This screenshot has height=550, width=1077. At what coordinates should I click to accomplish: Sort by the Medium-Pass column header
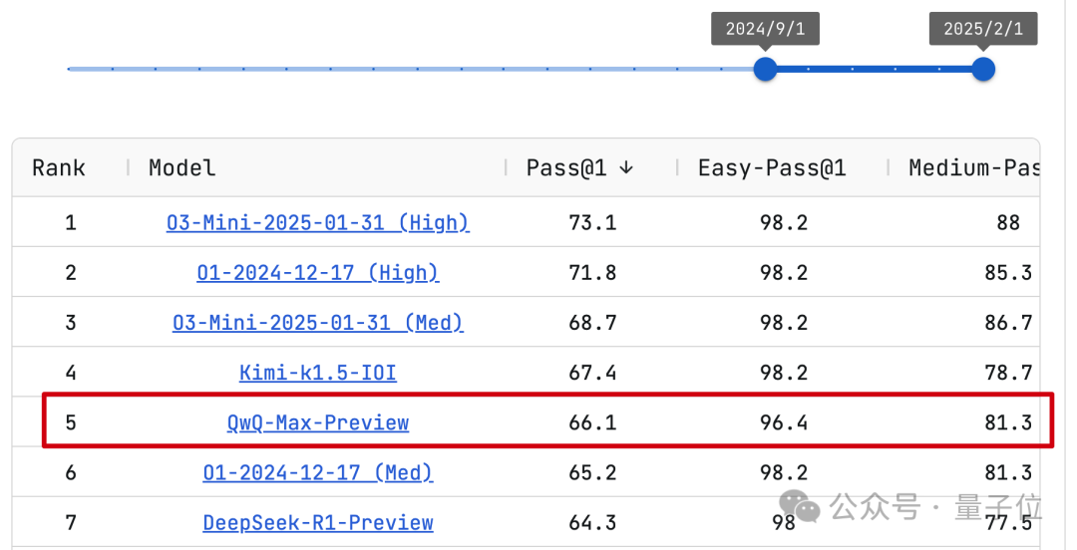(x=973, y=167)
